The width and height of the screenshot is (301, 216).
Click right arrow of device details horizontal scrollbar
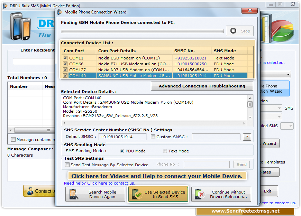pyautogui.click(x=244, y=123)
